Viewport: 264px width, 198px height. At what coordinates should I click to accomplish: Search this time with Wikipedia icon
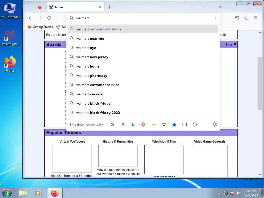164,125
